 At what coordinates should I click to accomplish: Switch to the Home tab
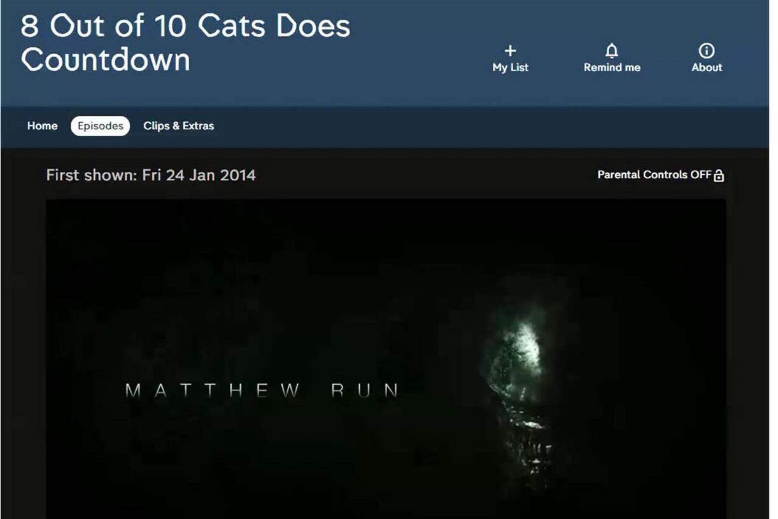42,125
